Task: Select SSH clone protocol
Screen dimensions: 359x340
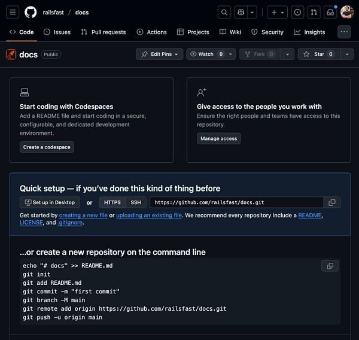Action: click(x=136, y=202)
